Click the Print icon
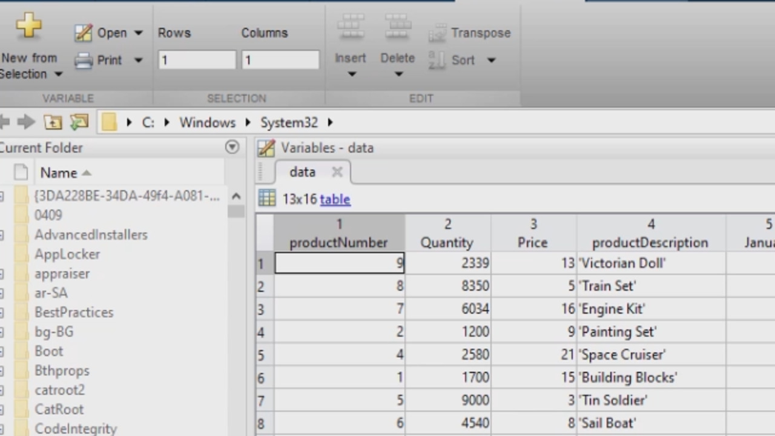Image resolution: width=775 pixels, height=436 pixels. point(83,60)
